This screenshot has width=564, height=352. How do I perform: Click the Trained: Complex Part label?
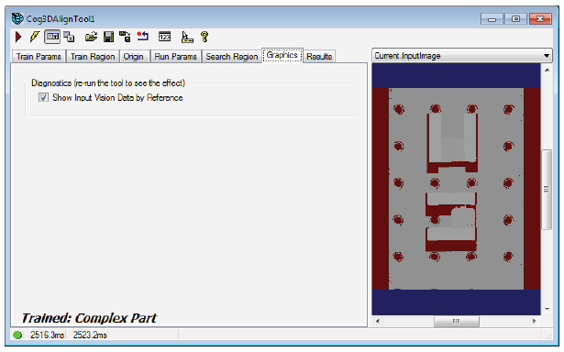[89, 318]
